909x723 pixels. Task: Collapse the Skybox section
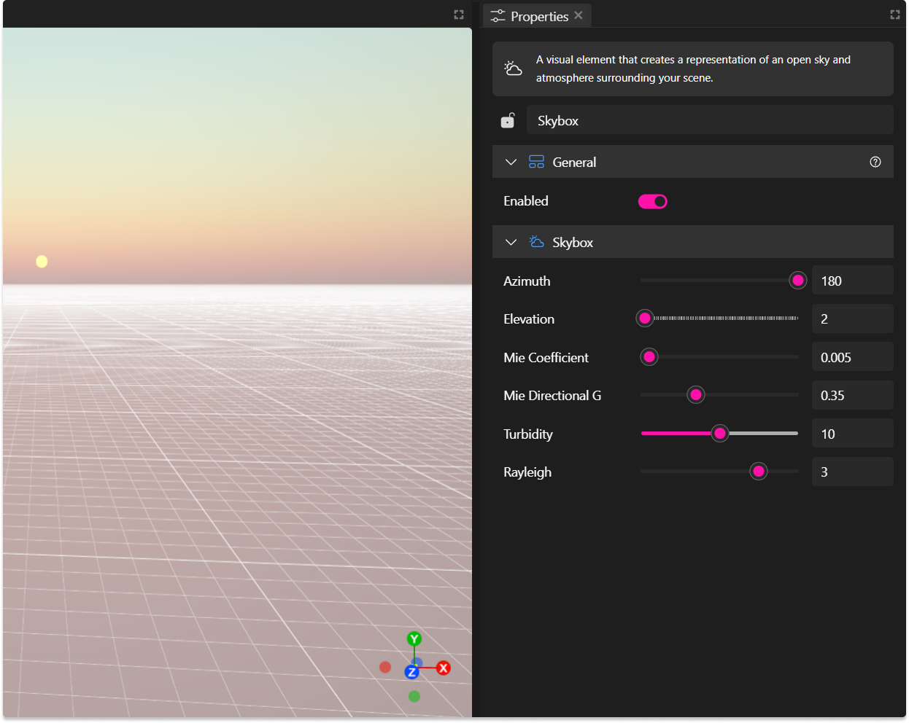[x=511, y=241]
